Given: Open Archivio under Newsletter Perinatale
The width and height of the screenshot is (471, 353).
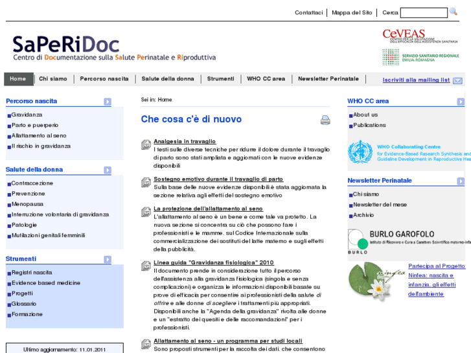Looking at the screenshot, I should 363,215.
